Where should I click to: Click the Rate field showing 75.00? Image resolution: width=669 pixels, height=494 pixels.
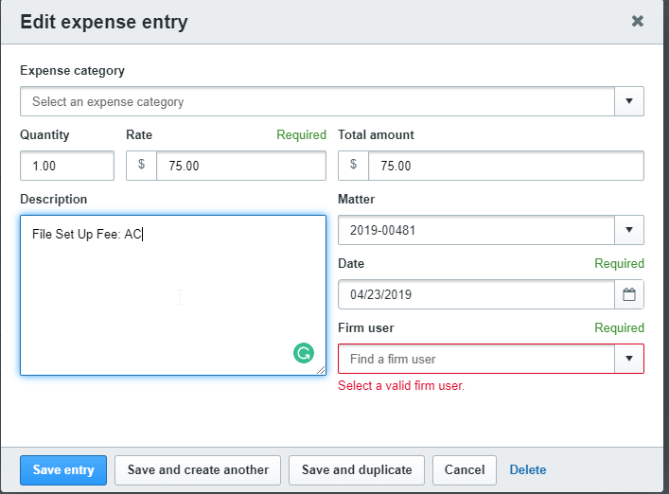[x=241, y=166]
